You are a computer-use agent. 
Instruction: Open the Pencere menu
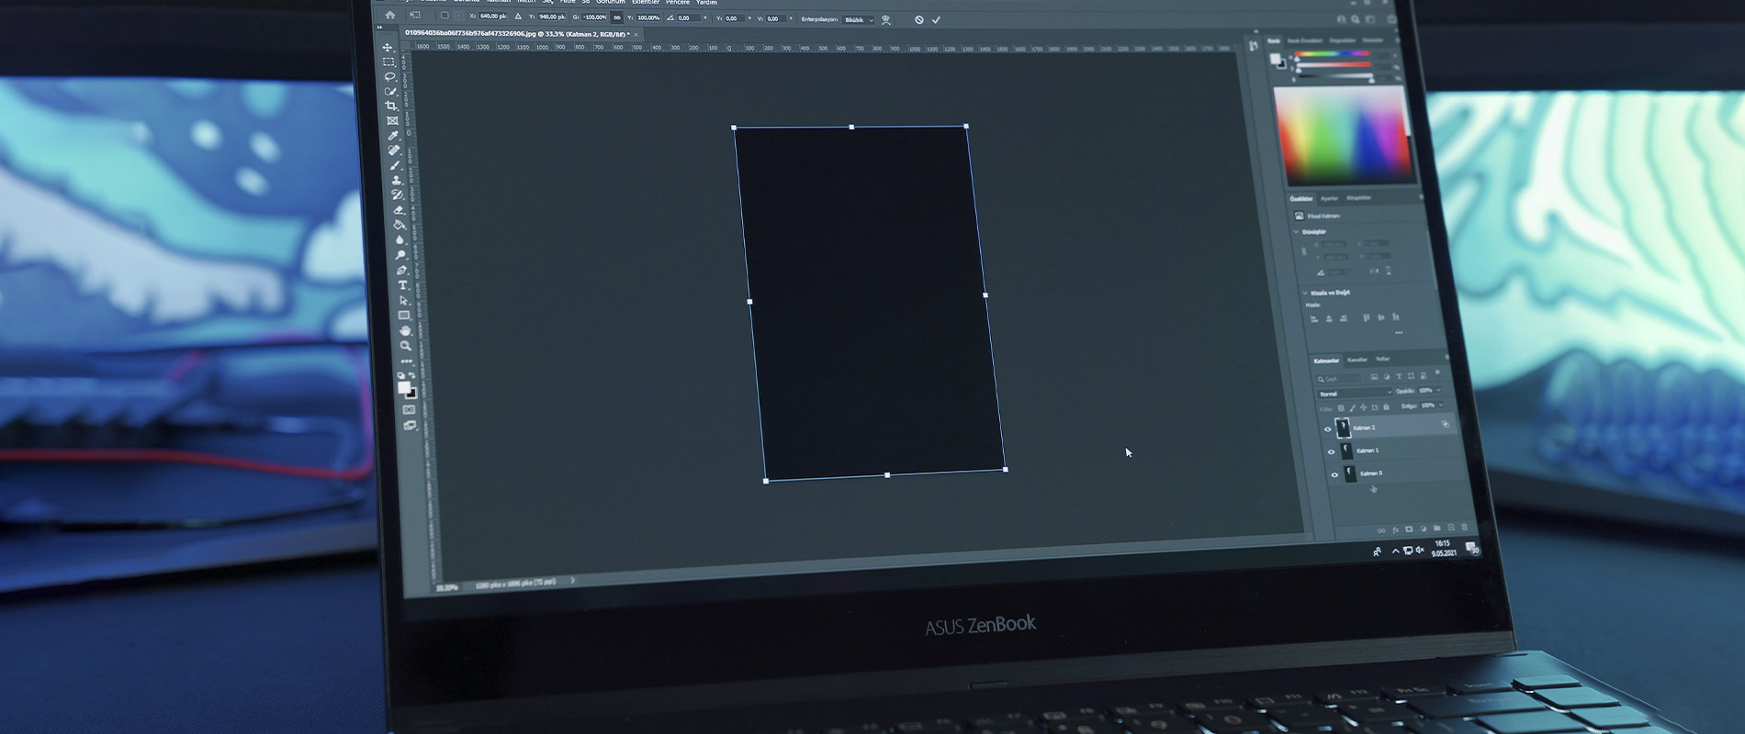point(677,3)
